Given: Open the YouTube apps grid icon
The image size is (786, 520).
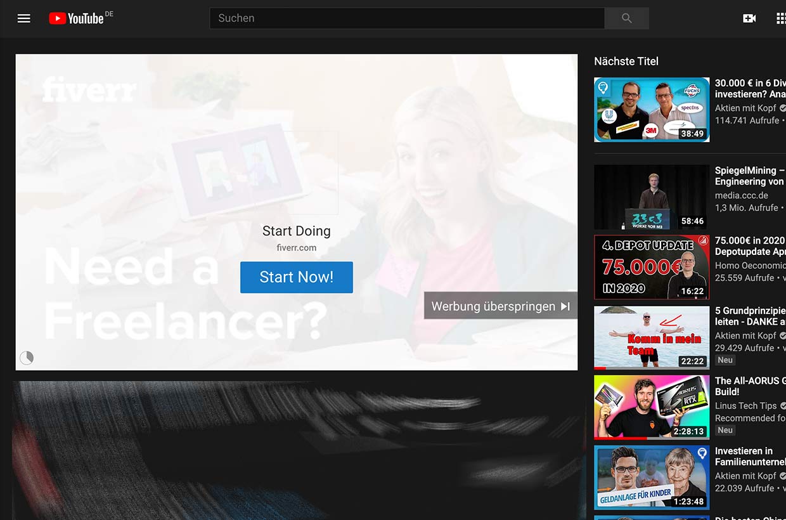Looking at the screenshot, I should pyautogui.click(x=781, y=18).
